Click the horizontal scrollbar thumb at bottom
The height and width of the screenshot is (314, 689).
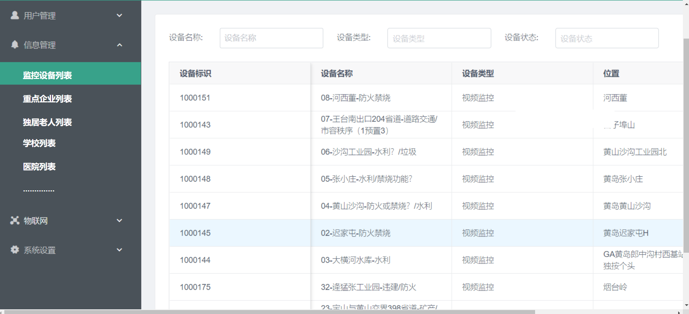click(x=269, y=312)
